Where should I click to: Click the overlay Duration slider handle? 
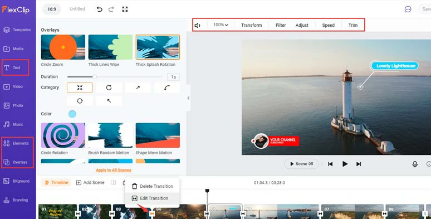(95, 77)
